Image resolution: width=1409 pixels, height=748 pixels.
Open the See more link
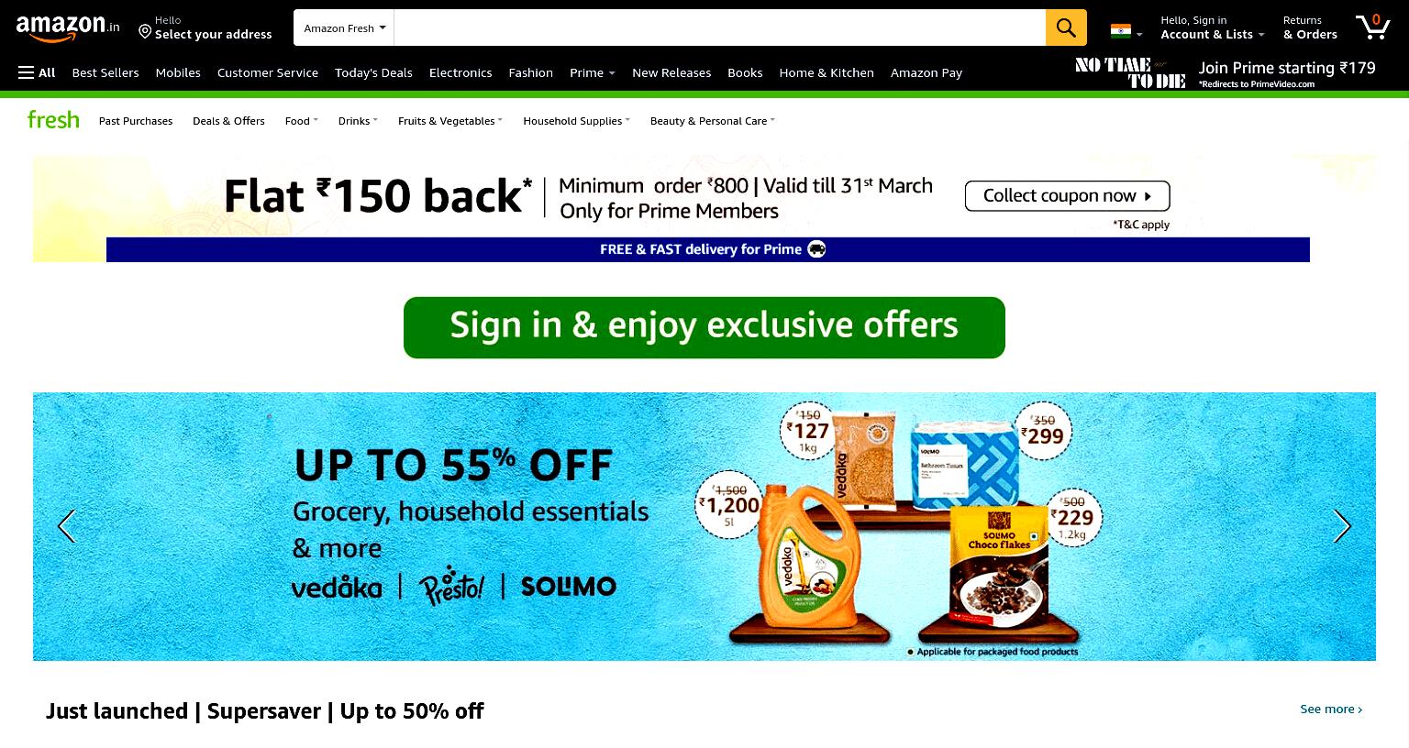(x=1331, y=709)
